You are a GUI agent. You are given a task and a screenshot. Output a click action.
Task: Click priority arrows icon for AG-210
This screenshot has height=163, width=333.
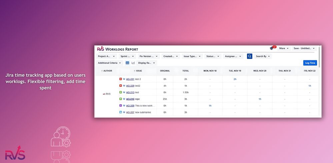click(x=124, y=99)
